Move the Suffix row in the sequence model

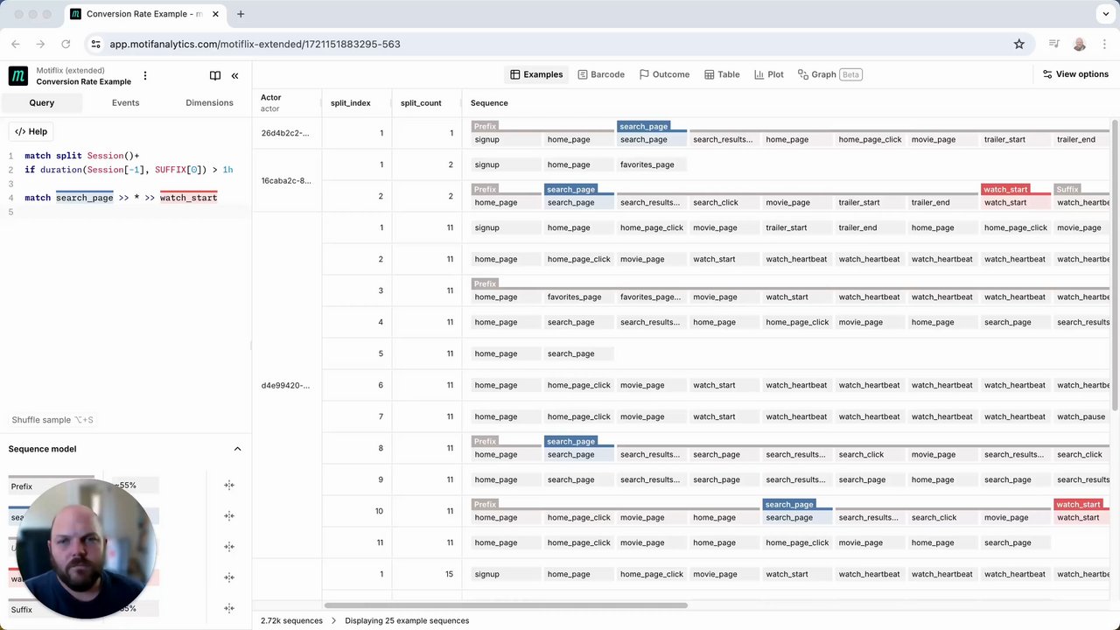(228, 608)
